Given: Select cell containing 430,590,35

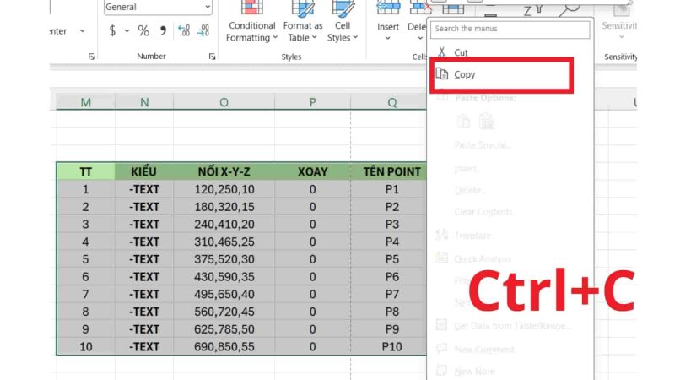Looking at the screenshot, I should point(224,277).
